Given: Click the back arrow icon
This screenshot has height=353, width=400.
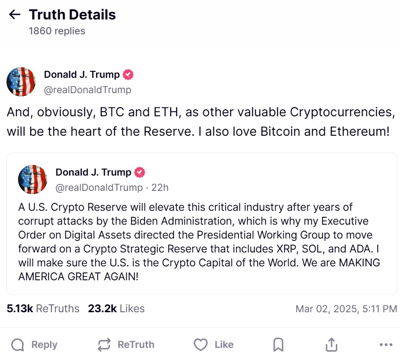Looking at the screenshot, I should click(15, 15).
